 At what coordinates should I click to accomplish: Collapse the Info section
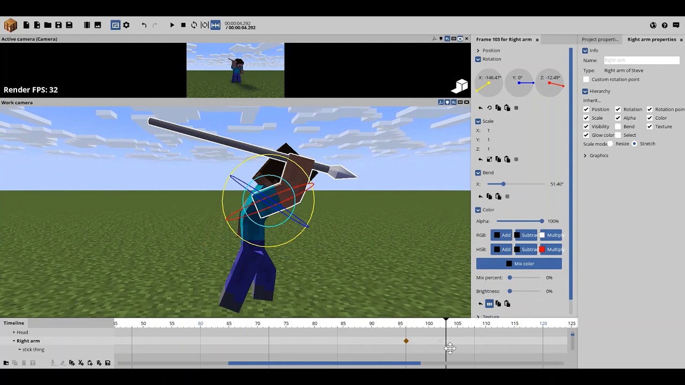coord(585,51)
